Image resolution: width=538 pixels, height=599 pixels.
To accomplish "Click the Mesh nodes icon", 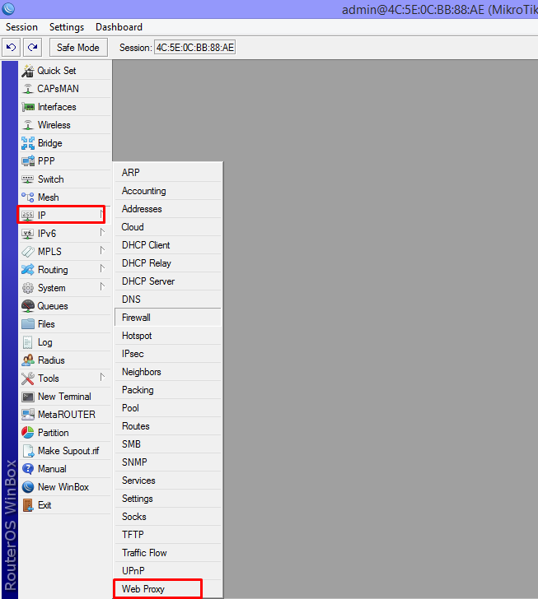I will (x=27, y=197).
